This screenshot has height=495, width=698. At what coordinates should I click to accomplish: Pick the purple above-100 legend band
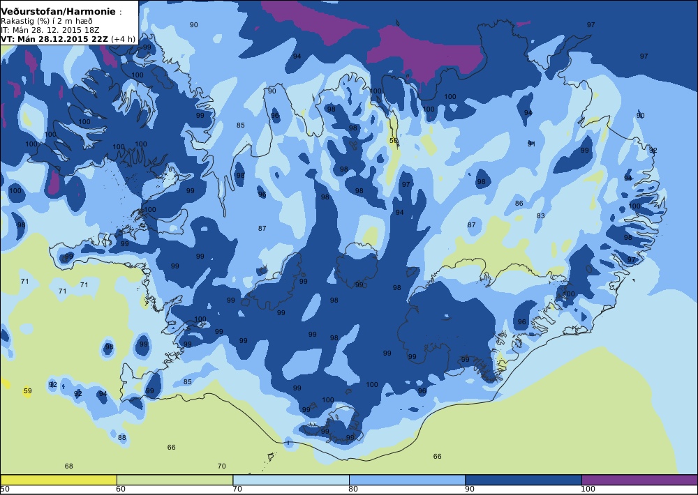tap(639, 480)
